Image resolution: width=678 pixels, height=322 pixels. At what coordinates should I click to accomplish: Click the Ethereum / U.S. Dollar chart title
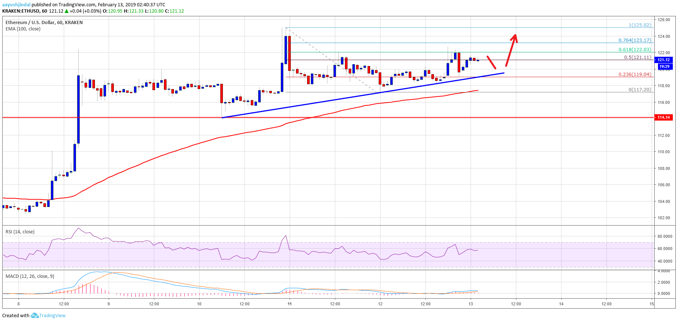click(44, 23)
